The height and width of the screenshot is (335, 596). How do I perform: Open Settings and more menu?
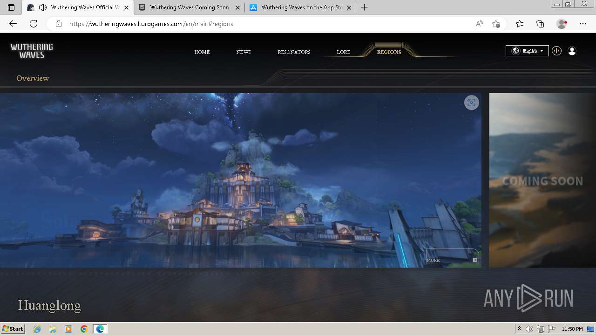point(583,24)
